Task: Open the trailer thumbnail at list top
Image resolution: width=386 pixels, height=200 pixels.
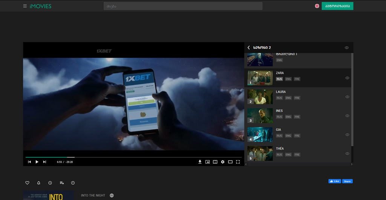Action: click(260, 60)
